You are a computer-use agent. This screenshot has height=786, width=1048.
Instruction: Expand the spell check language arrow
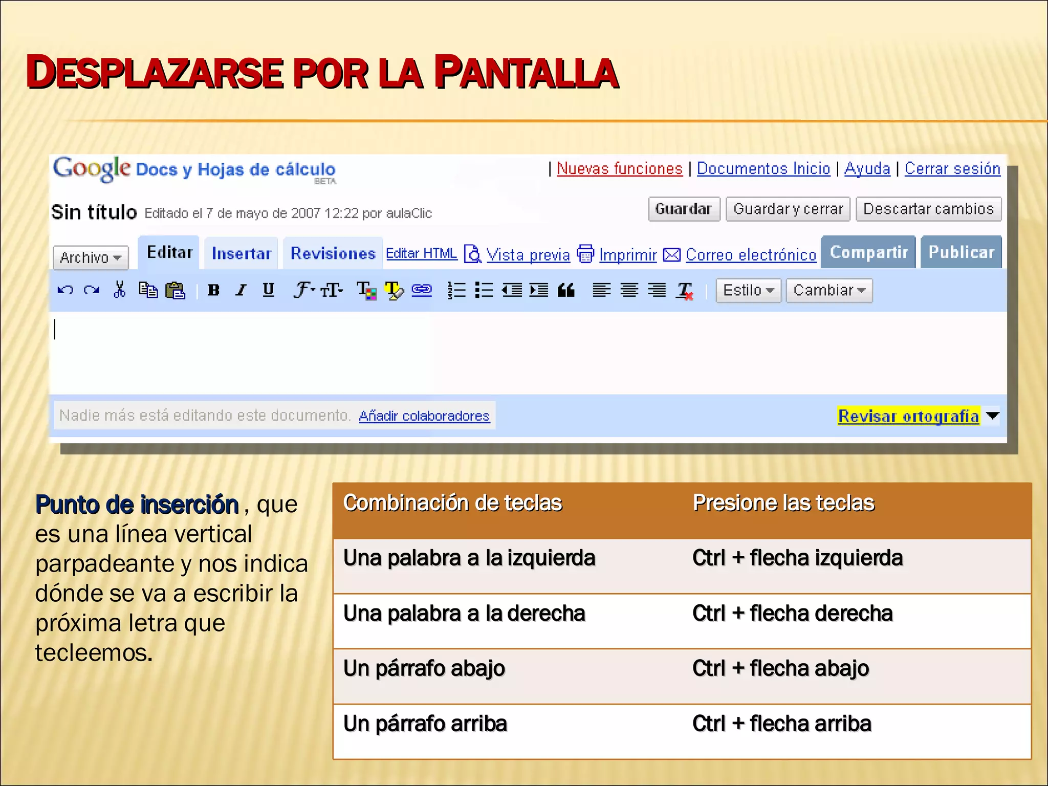click(x=992, y=416)
